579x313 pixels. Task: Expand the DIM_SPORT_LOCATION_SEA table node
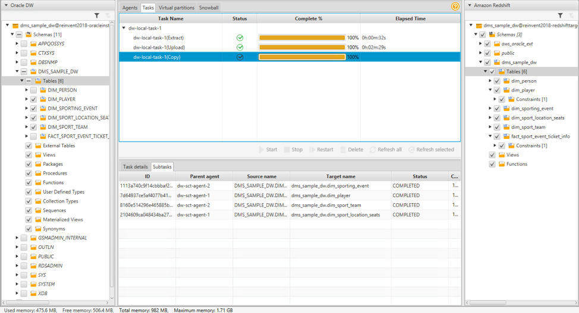coord(27,118)
